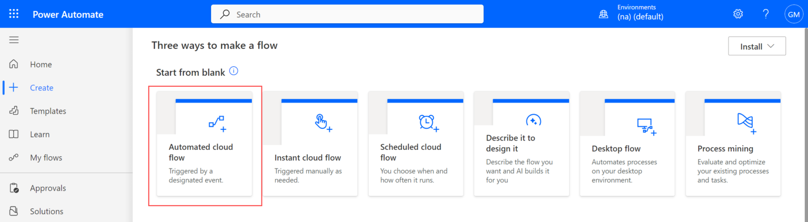The width and height of the screenshot is (808, 222).
Task: Open the app launcher waffle icon
Action: (x=14, y=14)
